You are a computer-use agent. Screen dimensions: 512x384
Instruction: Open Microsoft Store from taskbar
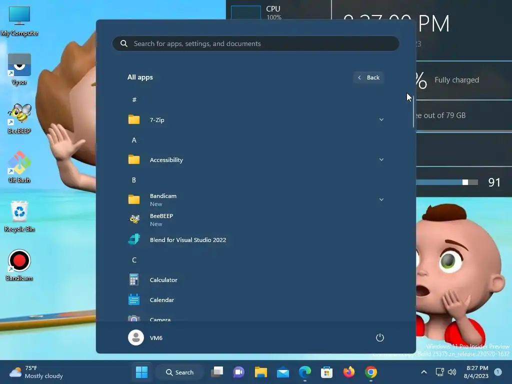326,372
